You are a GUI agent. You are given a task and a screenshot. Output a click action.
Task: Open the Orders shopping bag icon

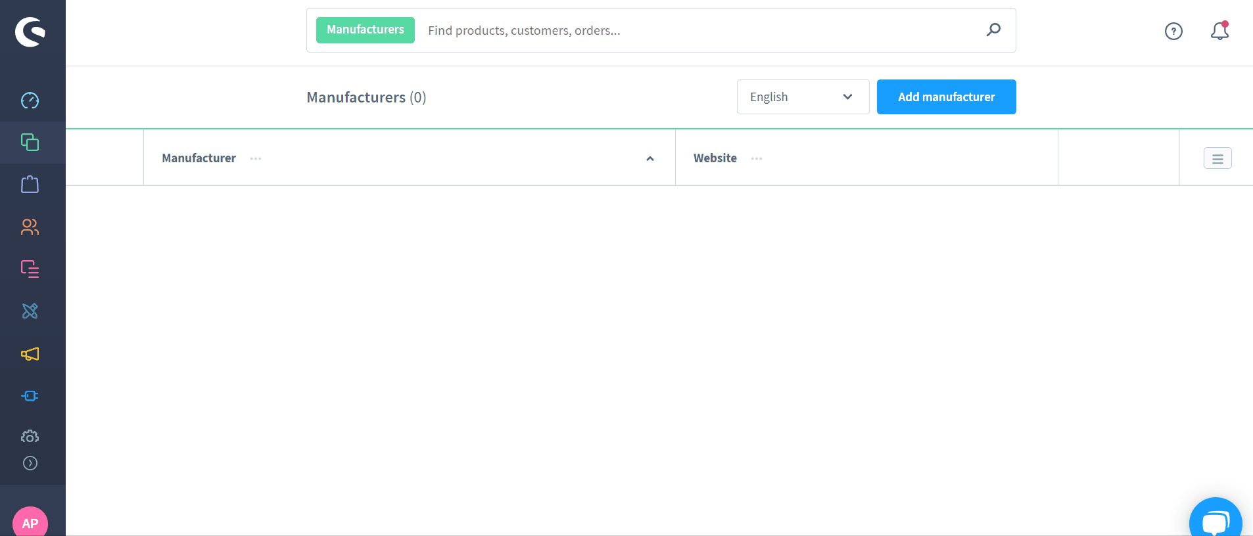(x=30, y=185)
